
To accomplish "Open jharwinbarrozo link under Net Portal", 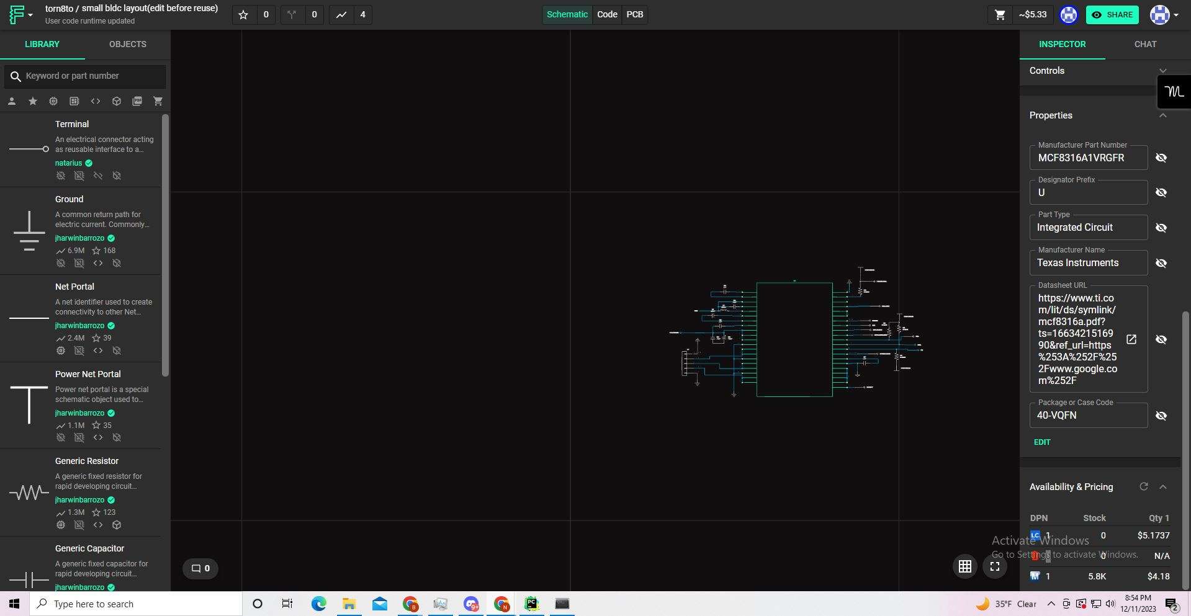I will click(x=79, y=326).
